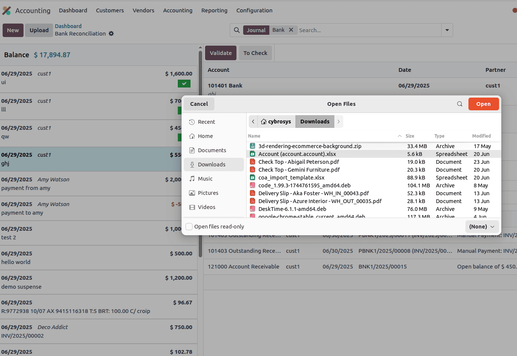Open the Customers menu
This screenshot has height=356, width=517.
[x=110, y=10]
